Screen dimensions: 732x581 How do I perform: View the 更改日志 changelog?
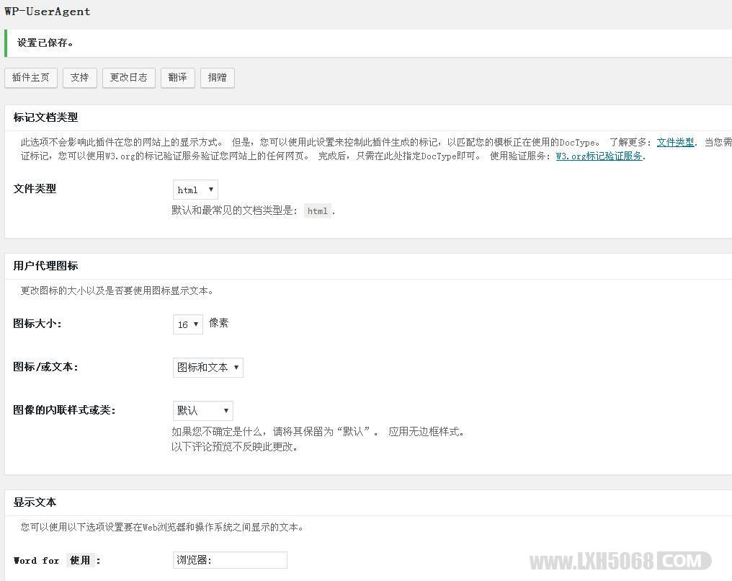coord(128,77)
